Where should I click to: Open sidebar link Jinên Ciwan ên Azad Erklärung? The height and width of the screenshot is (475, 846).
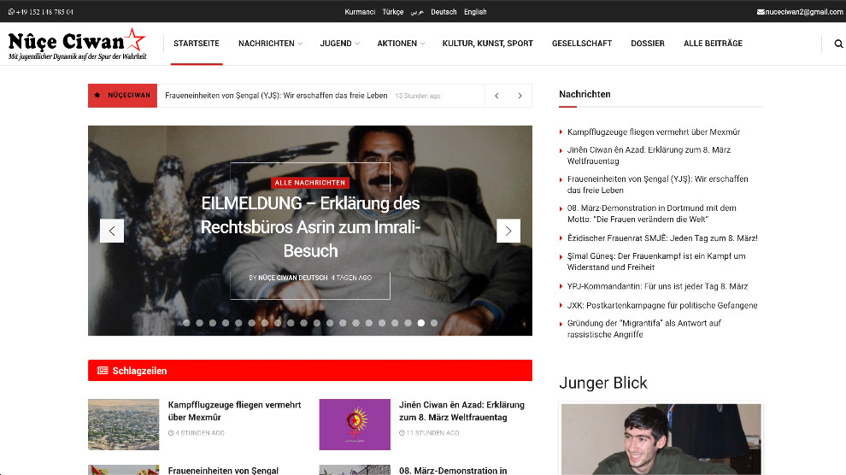point(649,155)
